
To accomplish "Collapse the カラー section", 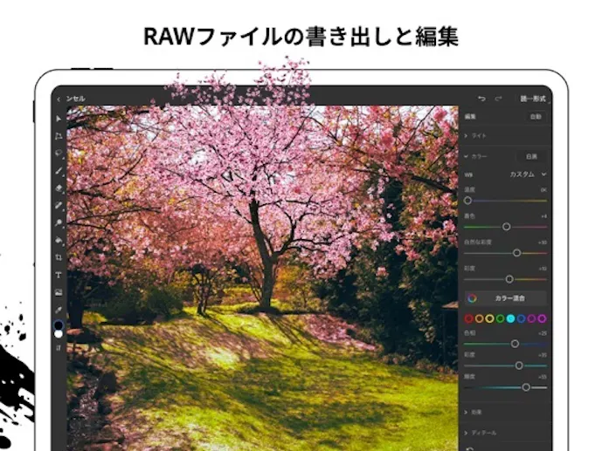I will click(467, 156).
